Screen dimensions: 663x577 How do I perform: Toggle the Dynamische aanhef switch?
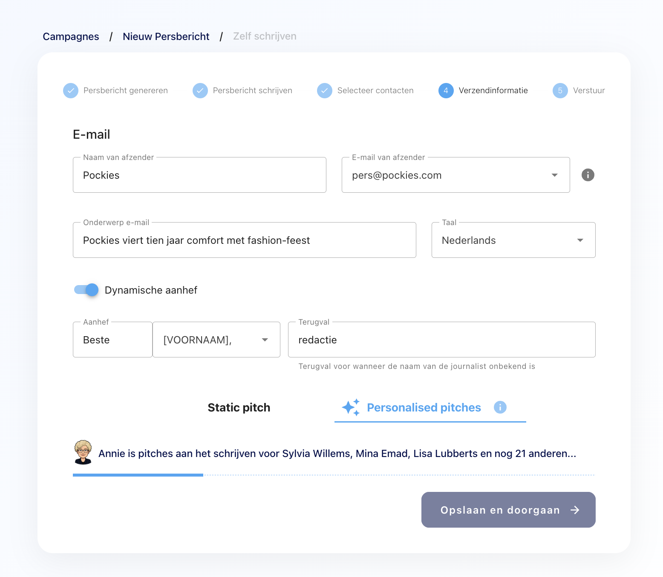pyautogui.click(x=86, y=290)
